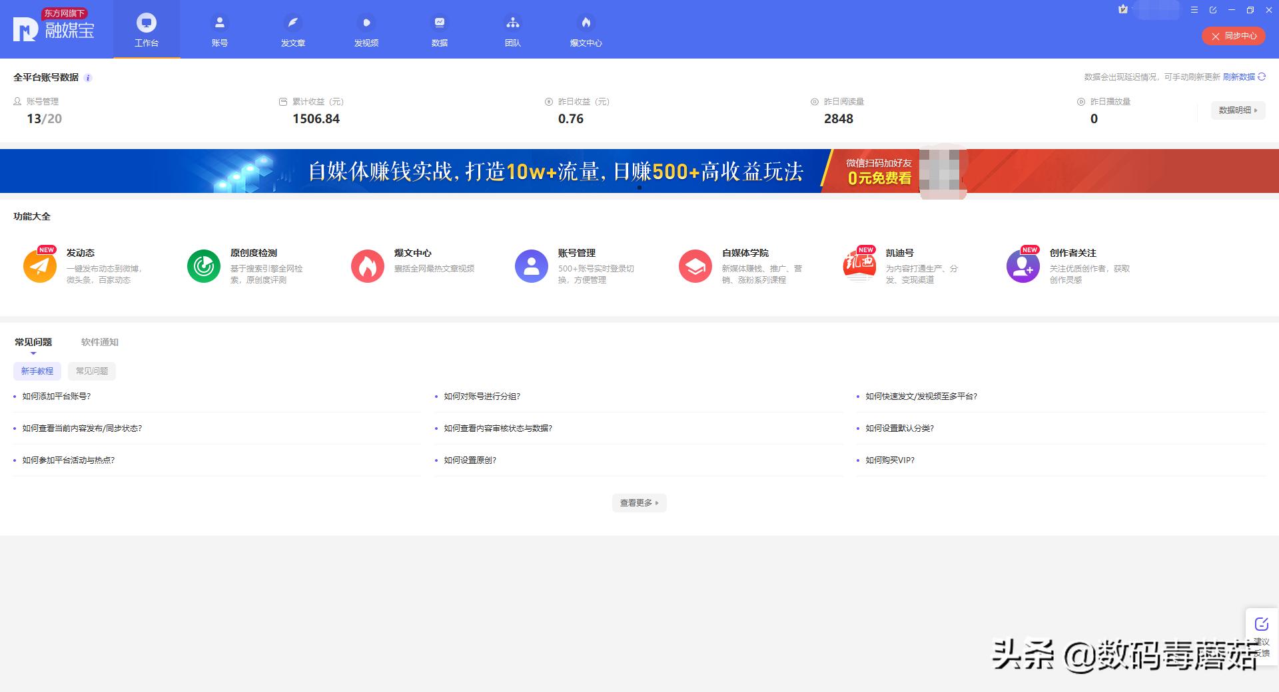Open the 创作者关注 creator follow icon
Image resolution: width=1279 pixels, height=692 pixels.
1023,265
